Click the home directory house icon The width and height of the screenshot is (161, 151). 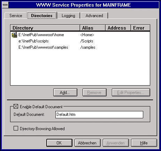(x=14, y=35)
